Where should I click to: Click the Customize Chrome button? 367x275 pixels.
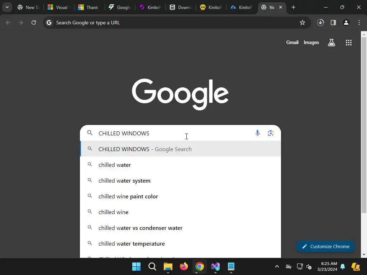325,246
